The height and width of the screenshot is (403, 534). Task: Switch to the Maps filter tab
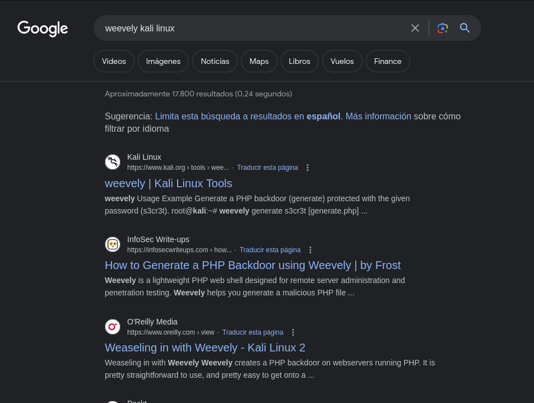[259, 61]
